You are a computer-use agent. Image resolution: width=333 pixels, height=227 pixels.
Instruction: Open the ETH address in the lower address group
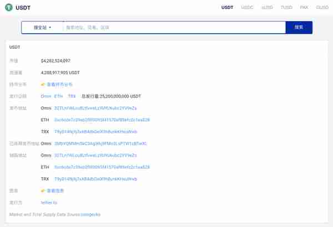[x=102, y=167]
